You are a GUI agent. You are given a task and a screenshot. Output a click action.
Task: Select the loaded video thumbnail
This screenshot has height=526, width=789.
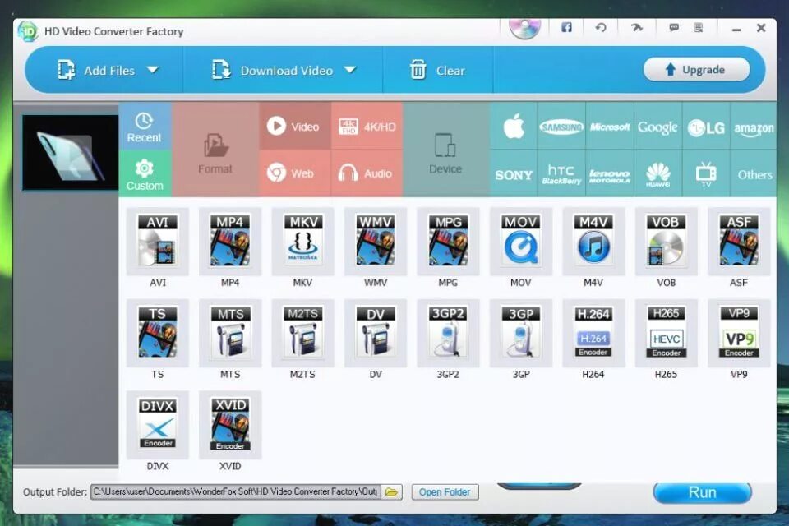click(x=70, y=153)
